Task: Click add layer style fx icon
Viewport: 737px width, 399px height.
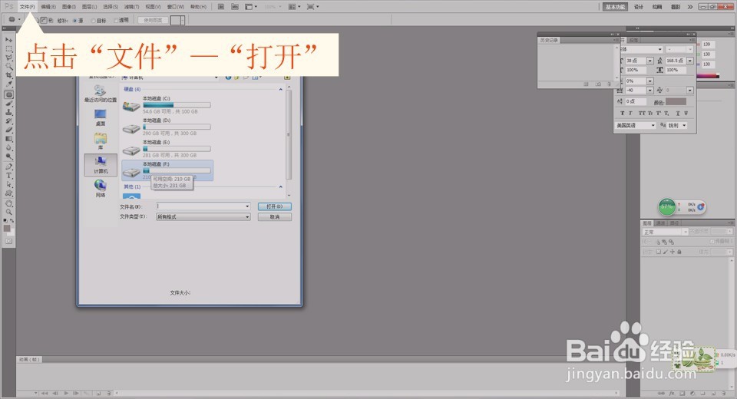Action: (x=672, y=394)
